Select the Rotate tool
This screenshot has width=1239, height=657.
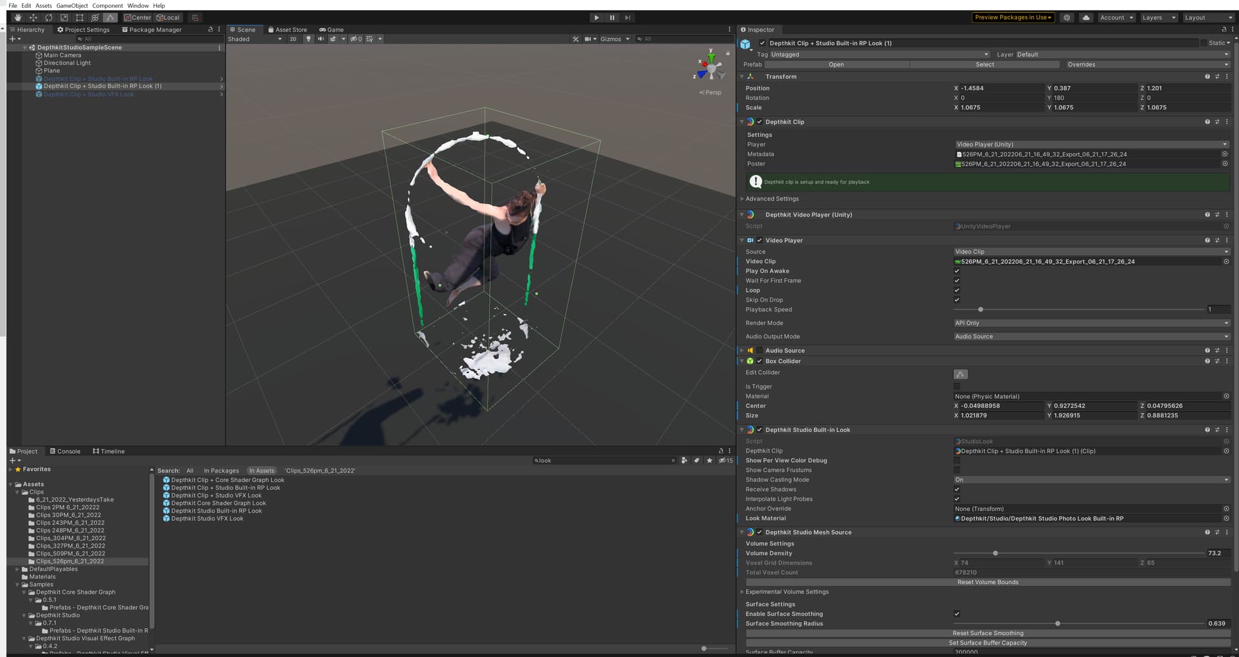tap(48, 17)
